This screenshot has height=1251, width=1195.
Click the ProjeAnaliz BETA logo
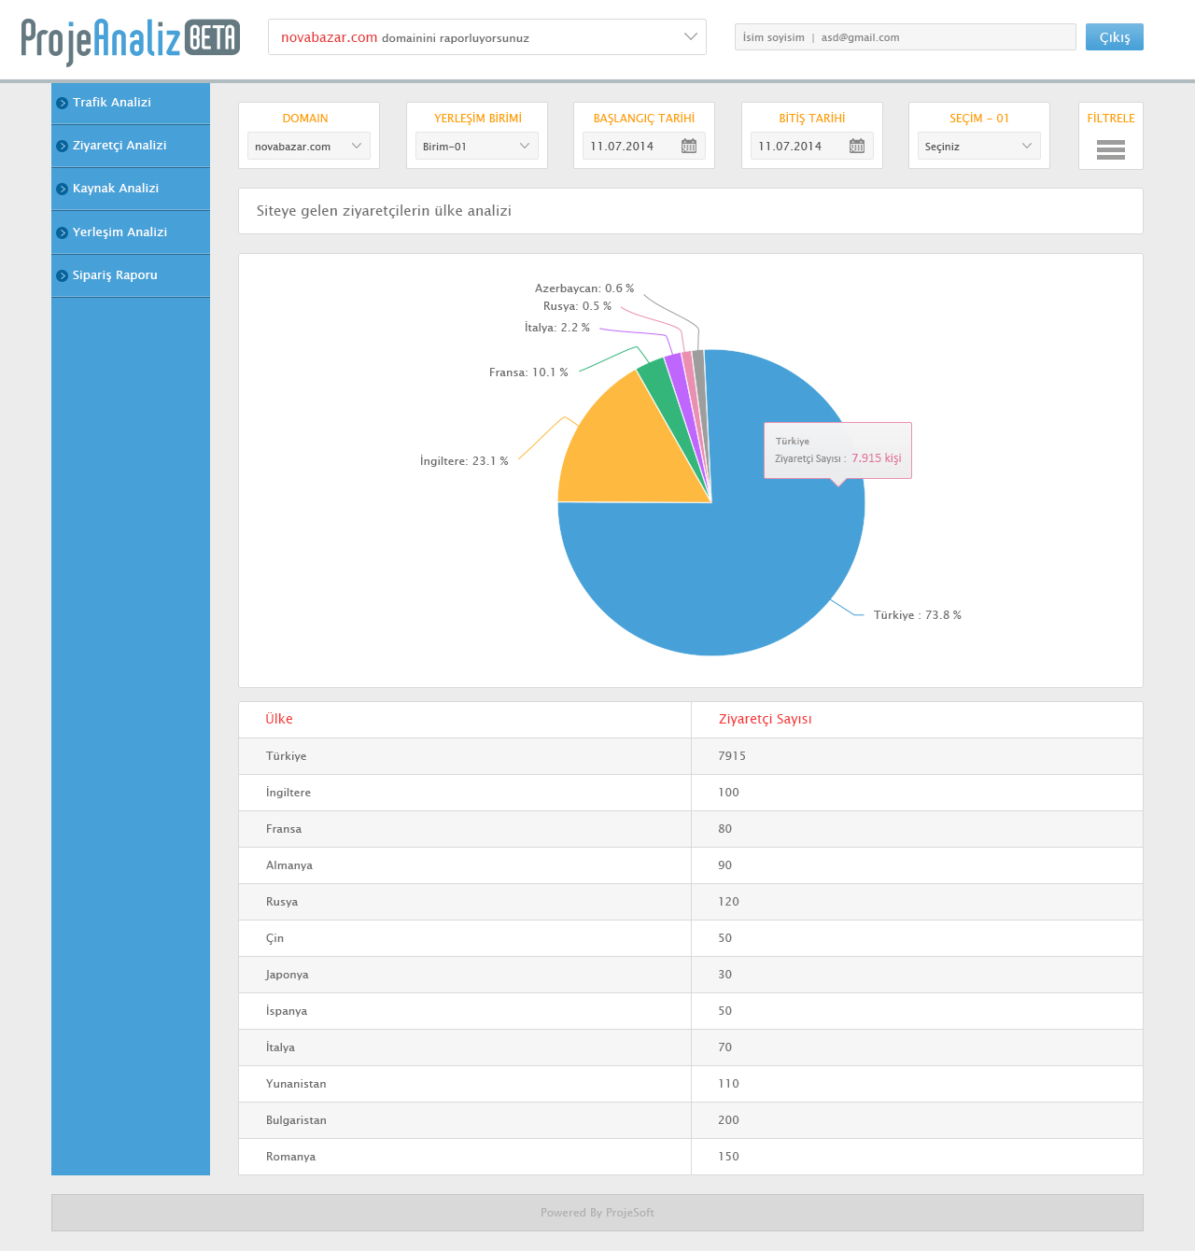coord(131,39)
